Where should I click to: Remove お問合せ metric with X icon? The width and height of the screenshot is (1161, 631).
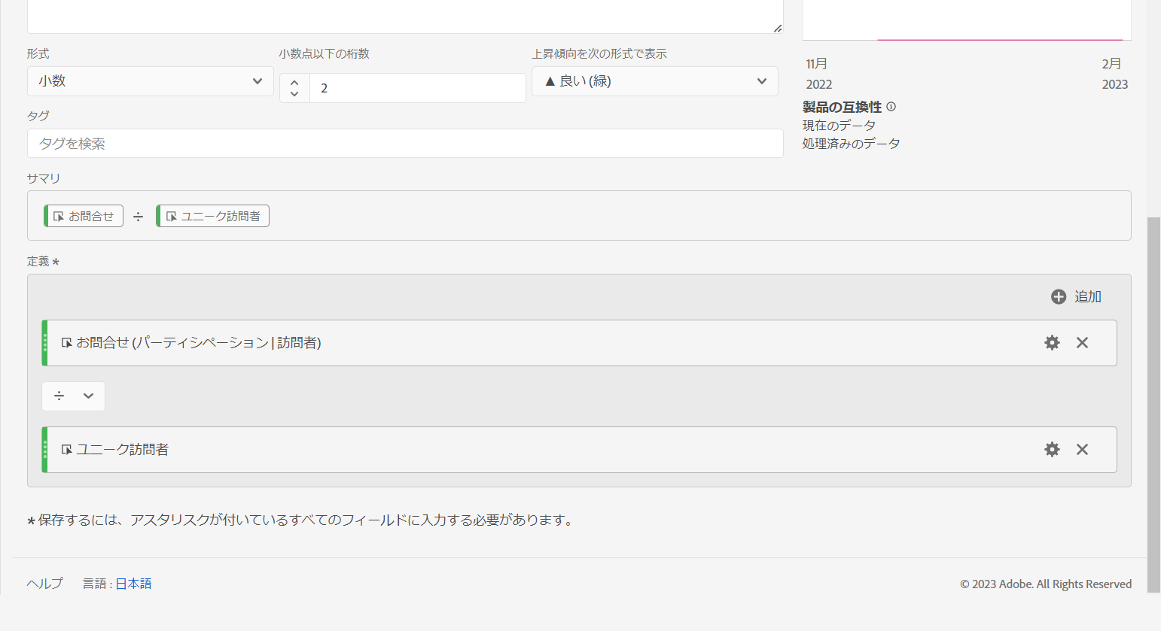tap(1082, 343)
